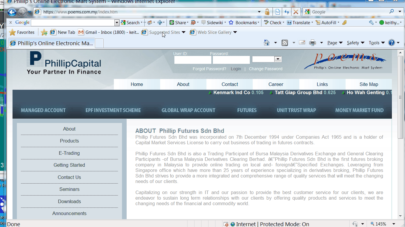The image size is (405, 227).
Task: Click the Site Map navigation tab
Action: [369, 84]
